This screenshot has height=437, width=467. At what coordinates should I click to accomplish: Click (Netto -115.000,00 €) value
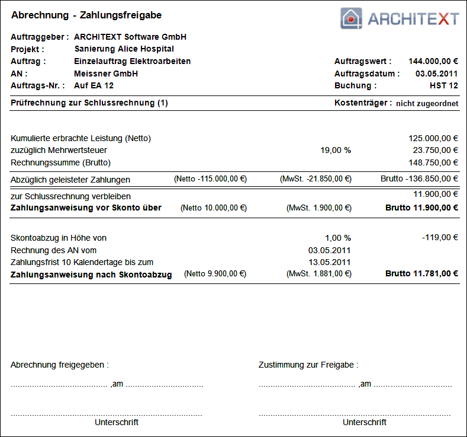click(x=210, y=179)
